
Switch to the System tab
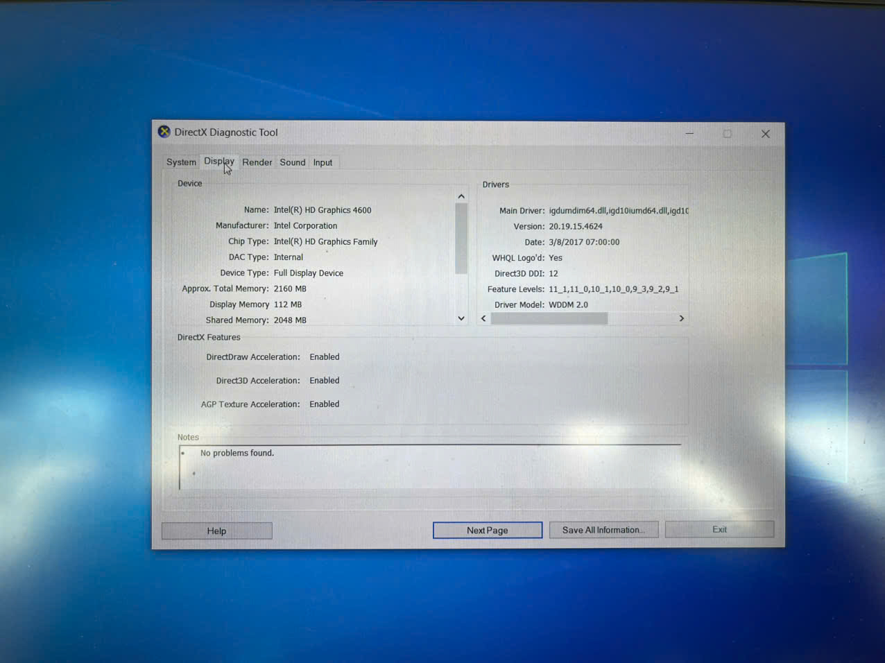click(x=181, y=162)
